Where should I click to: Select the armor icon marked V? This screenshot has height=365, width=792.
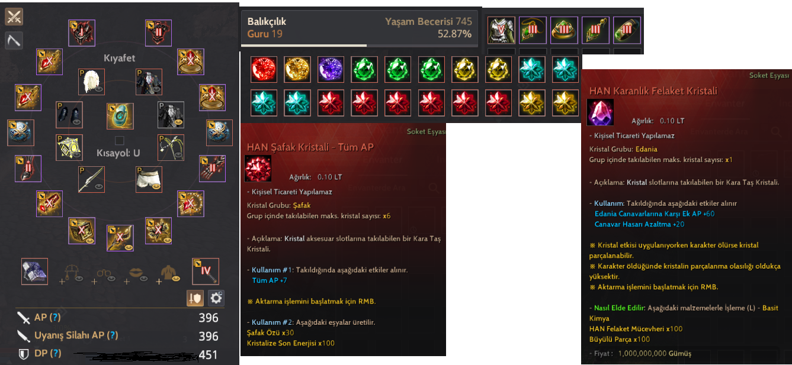pos(501,30)
